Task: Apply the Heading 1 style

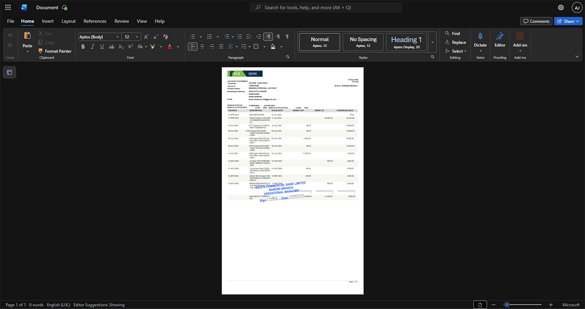Action: [x=406, y=42]
